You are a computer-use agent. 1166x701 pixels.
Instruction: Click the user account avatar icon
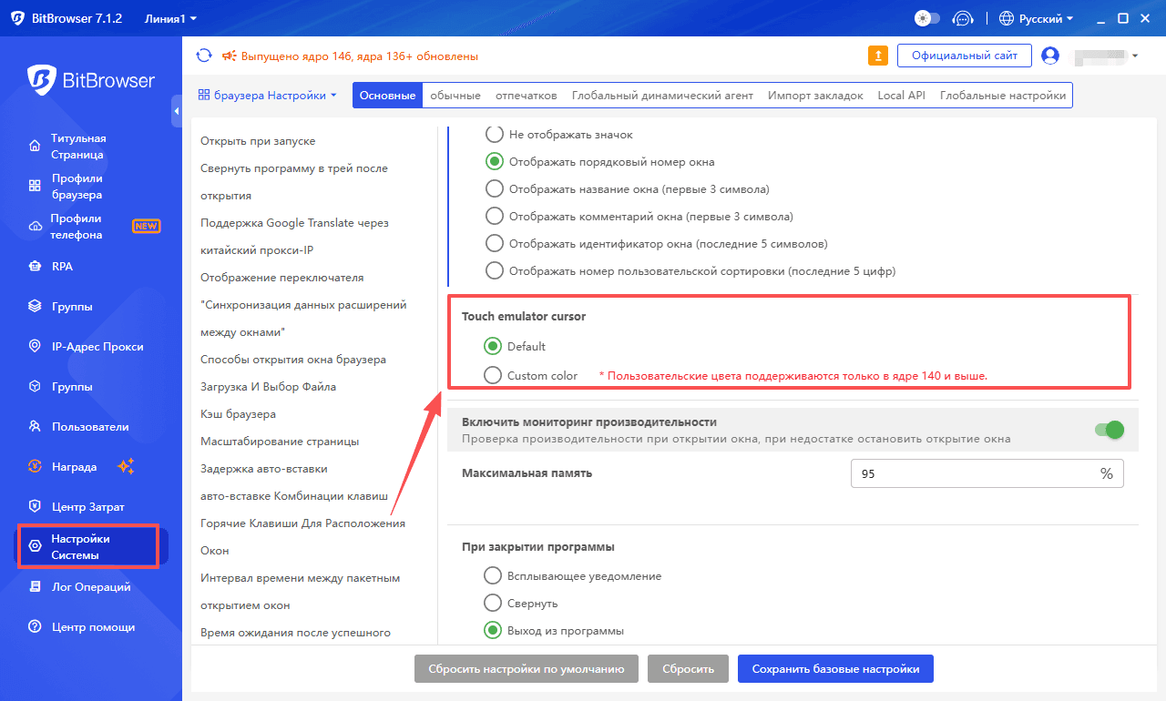[1050, 56]
